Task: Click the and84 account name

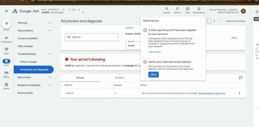Action: pos(45,12)
